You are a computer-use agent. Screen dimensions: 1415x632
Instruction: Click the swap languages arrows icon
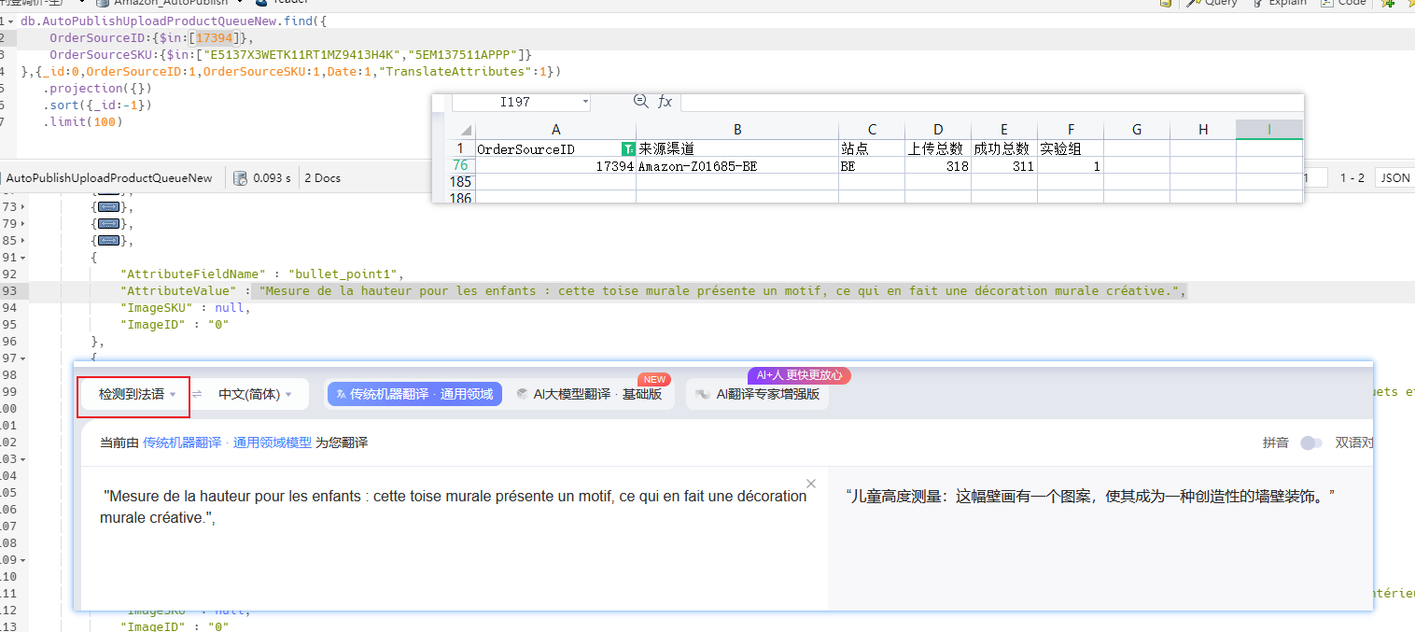197,395
